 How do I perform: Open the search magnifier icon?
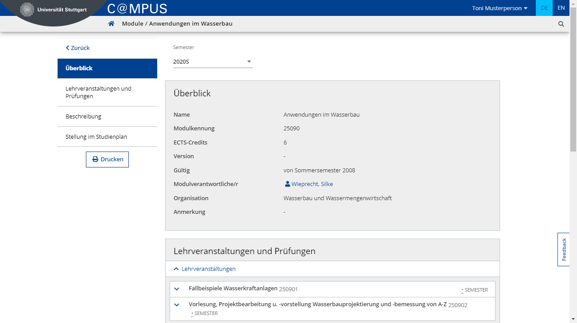[x=561, y=24]
